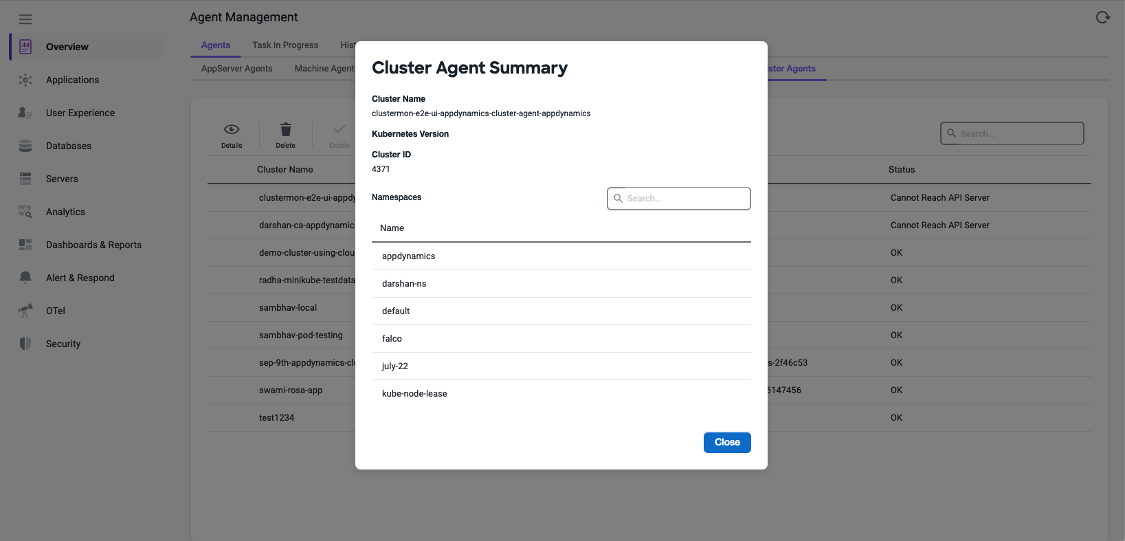Click the Cluster ID value 4371
This screenshot has height=541, width=1125.
381,169
